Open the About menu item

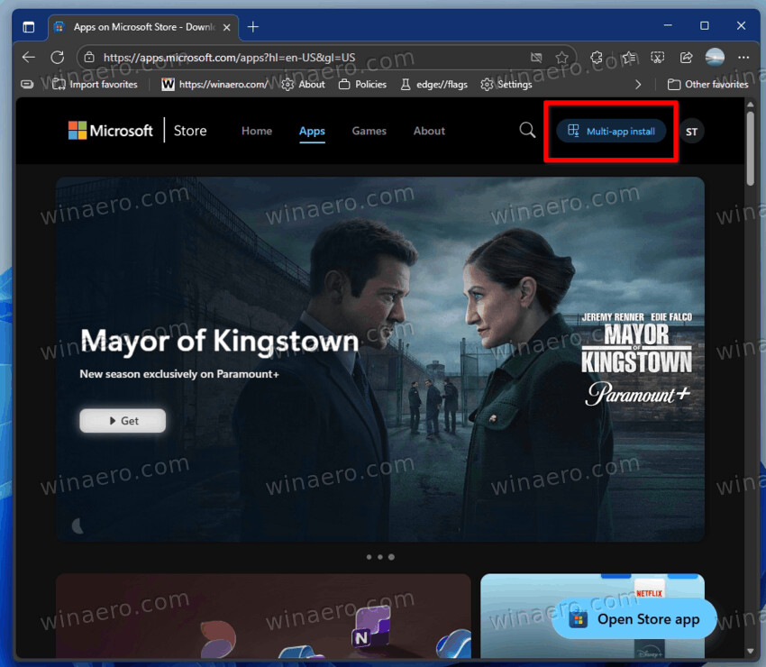[x=429, y=131]
